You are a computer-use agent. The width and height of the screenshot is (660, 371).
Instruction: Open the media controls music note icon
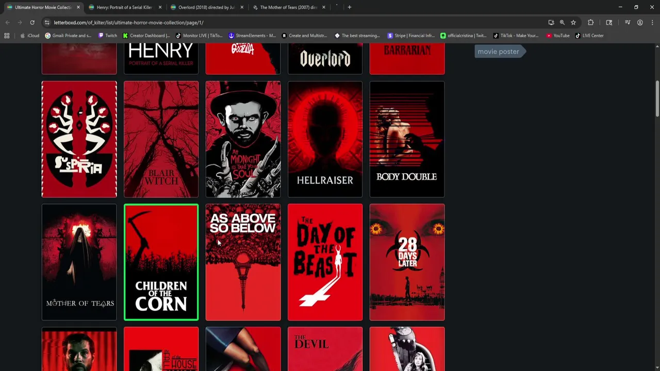[628, 23]
